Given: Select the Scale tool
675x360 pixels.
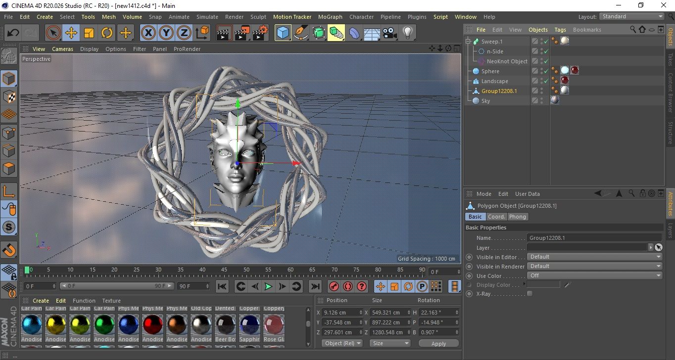Looking at the screenshot, I should click(x=89, y=33).
